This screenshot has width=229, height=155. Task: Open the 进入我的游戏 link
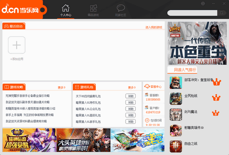(154, 27)
